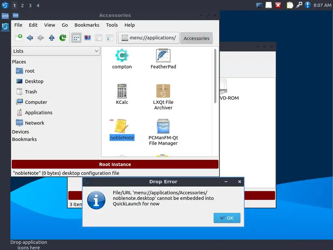Go up to the parent folder
The height and width of the screenshot is (250, 333).
52,38
